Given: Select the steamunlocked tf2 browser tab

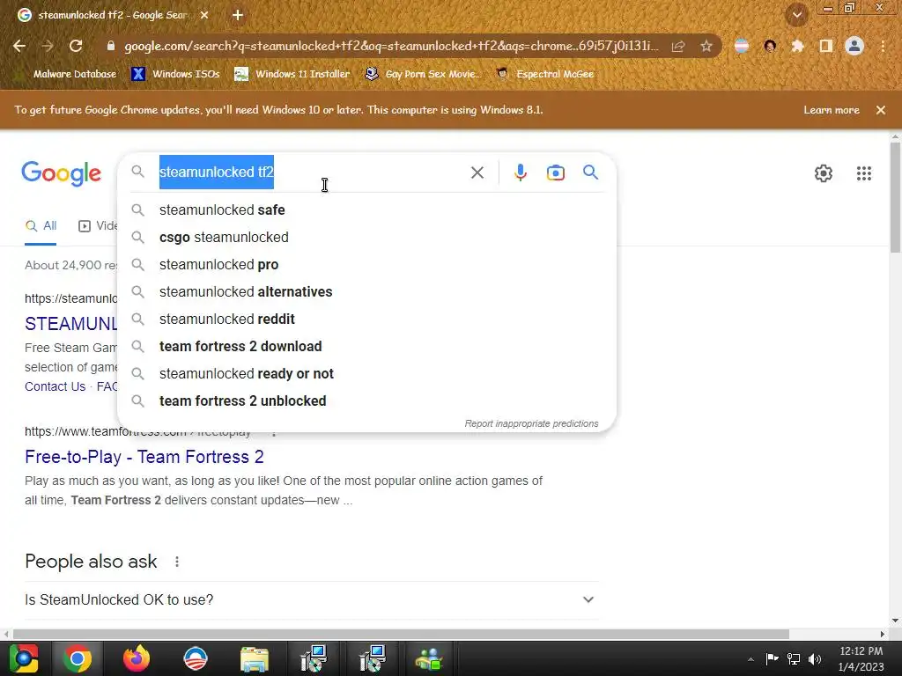Looking at the screenshot, I should click(x=112, y=15).
